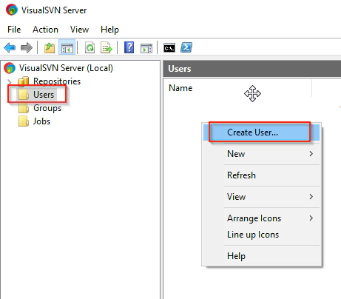This screenshot has width=341, height=299.
Task: Open the File menu
Action: (14, 30)
